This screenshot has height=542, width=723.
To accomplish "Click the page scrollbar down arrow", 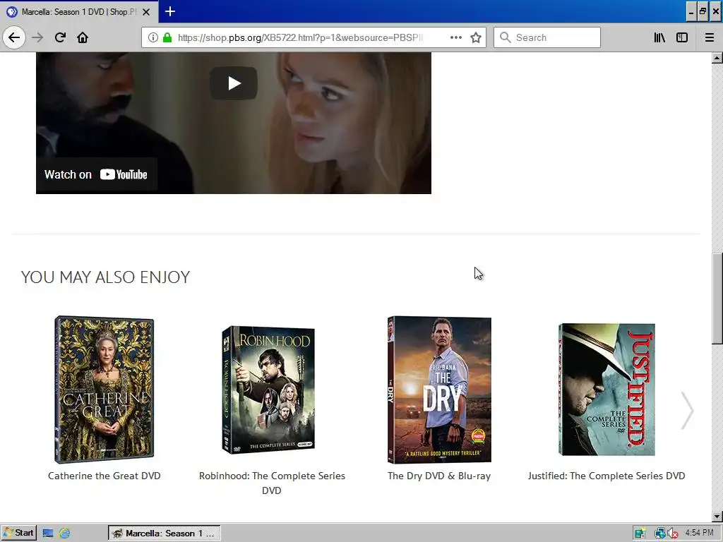I will (x=717, y=517).
